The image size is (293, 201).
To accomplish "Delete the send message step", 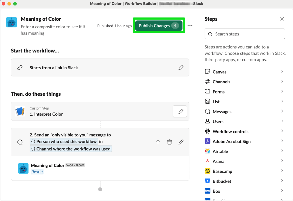I will pos(170,142).
